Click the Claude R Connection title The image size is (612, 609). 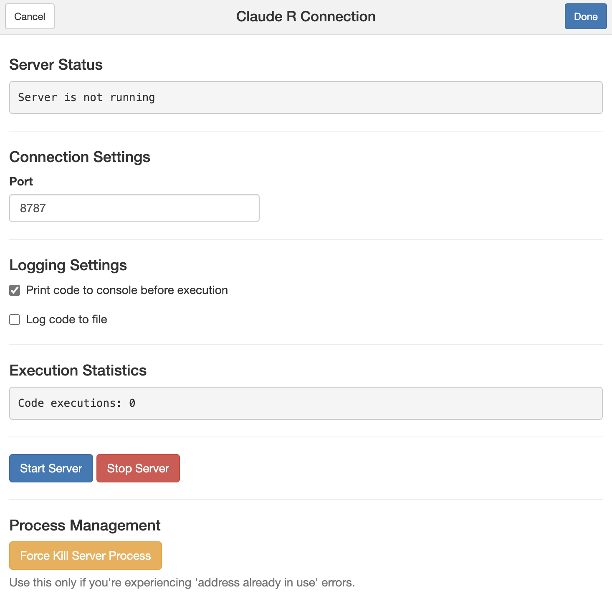point(306,16)
